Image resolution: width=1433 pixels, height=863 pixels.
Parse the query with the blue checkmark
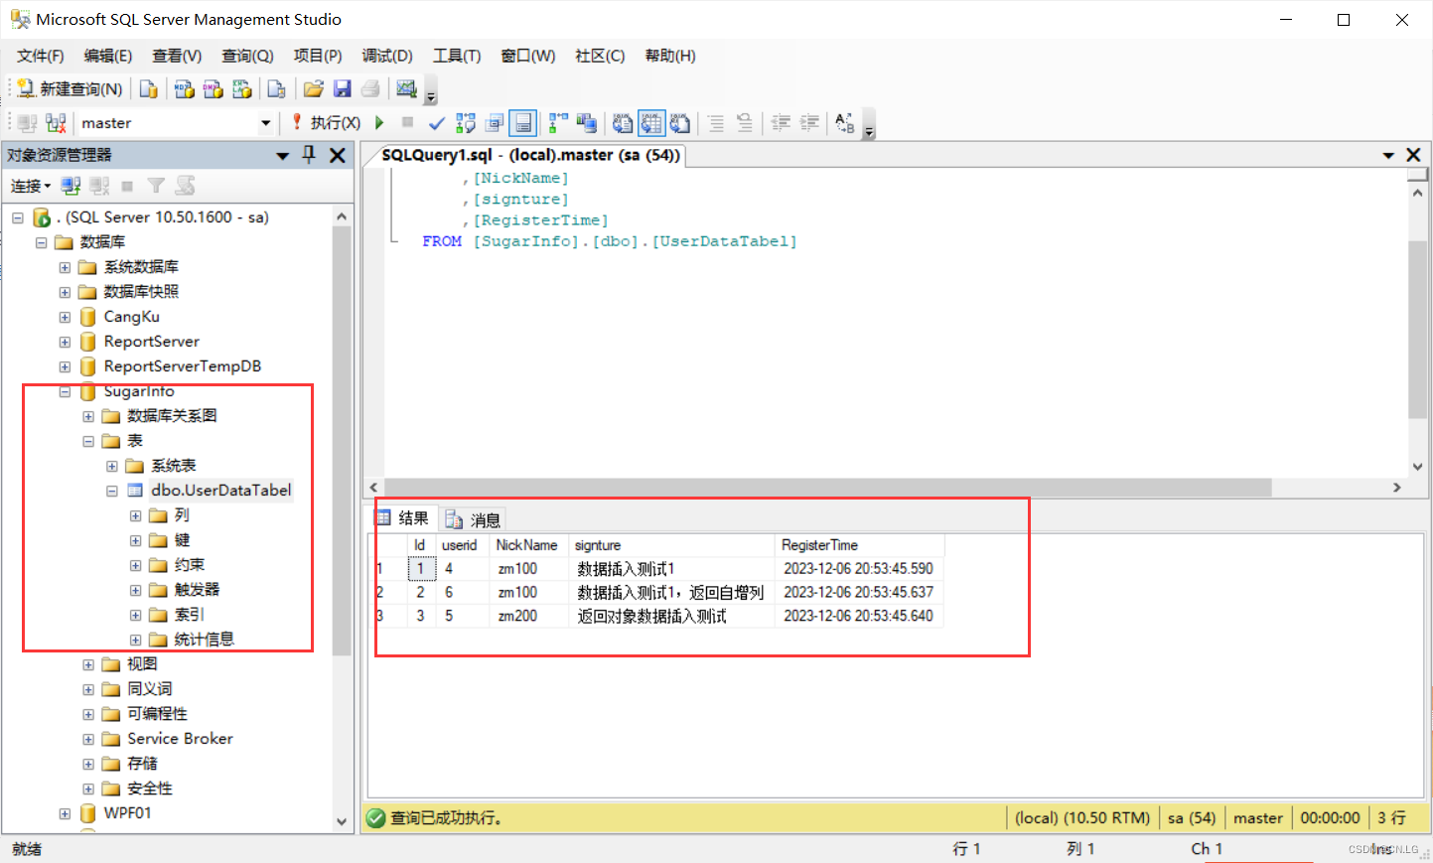click(x=436, y=123)
